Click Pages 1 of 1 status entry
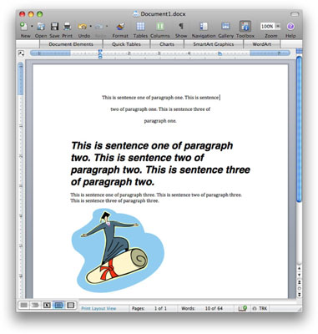The width and height of the screenshot is (318, 334). (149, 308)
